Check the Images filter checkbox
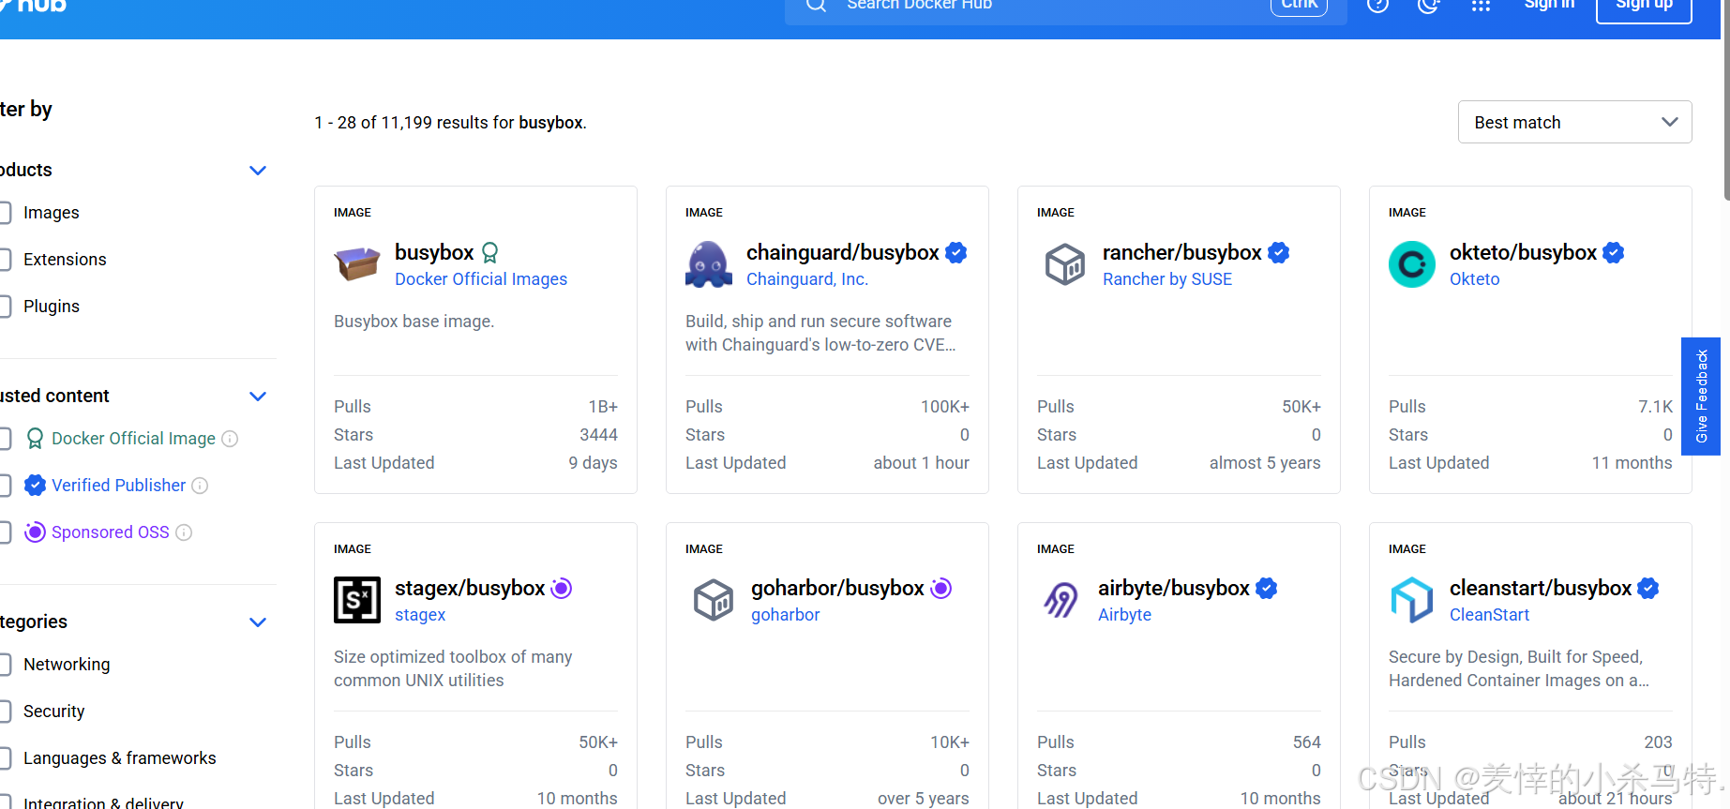The image size is (1730, 809). 5,213
